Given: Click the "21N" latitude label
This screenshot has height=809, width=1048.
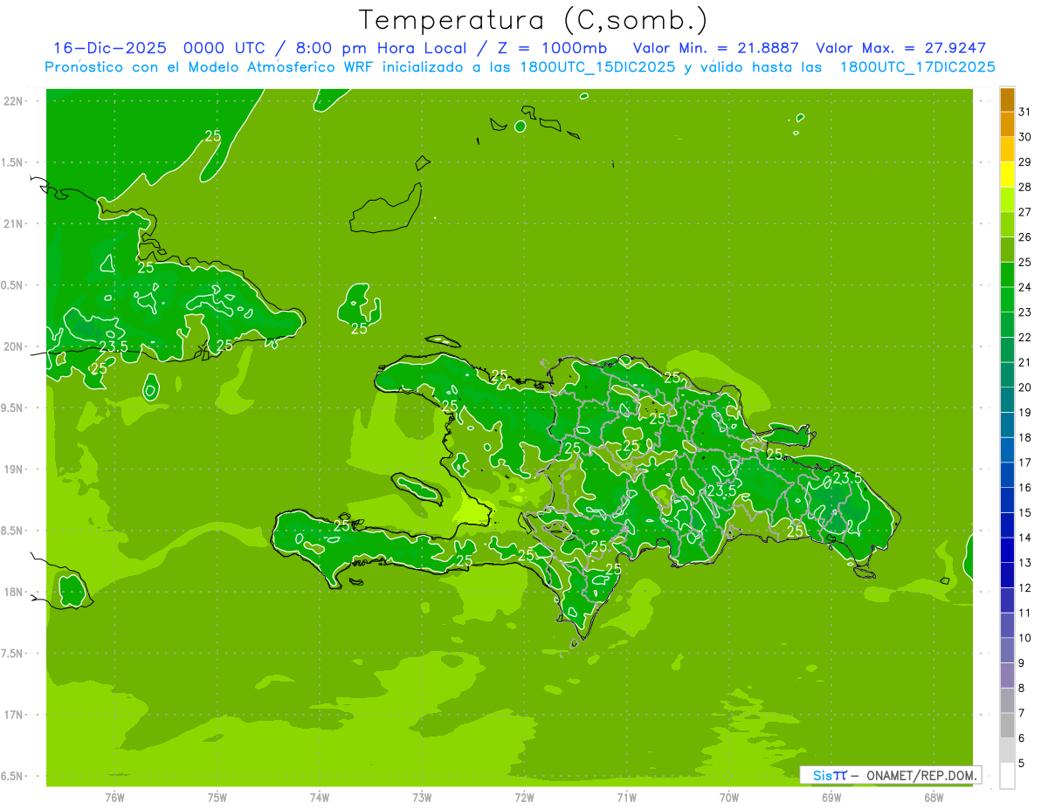Looking at the screenshot, I should pos(15,223).
